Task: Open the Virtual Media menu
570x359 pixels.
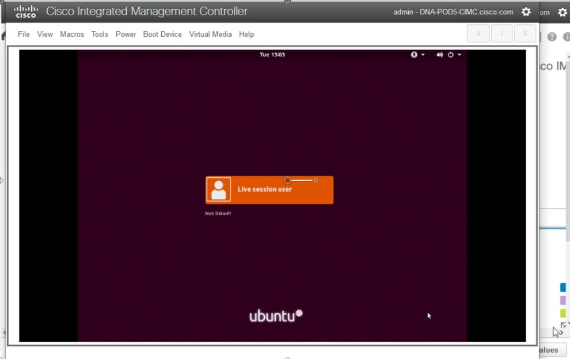Action: (211, 34)
